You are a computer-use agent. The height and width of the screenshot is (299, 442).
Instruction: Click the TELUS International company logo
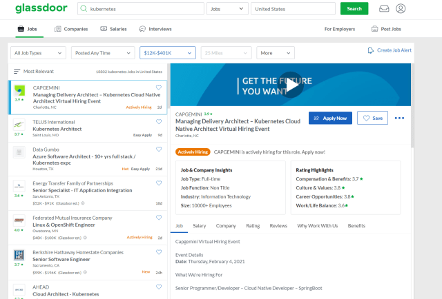(x=19, y=125)
